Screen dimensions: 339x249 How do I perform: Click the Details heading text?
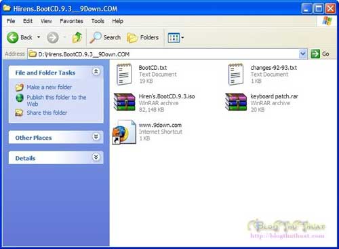click(x=25, y=158)
